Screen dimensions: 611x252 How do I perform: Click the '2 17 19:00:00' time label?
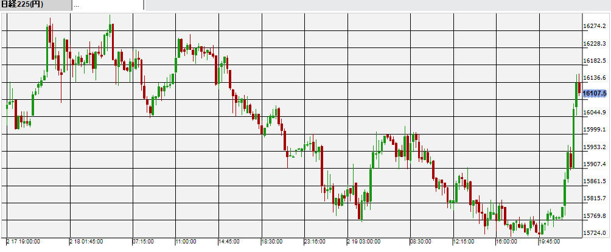24,242
